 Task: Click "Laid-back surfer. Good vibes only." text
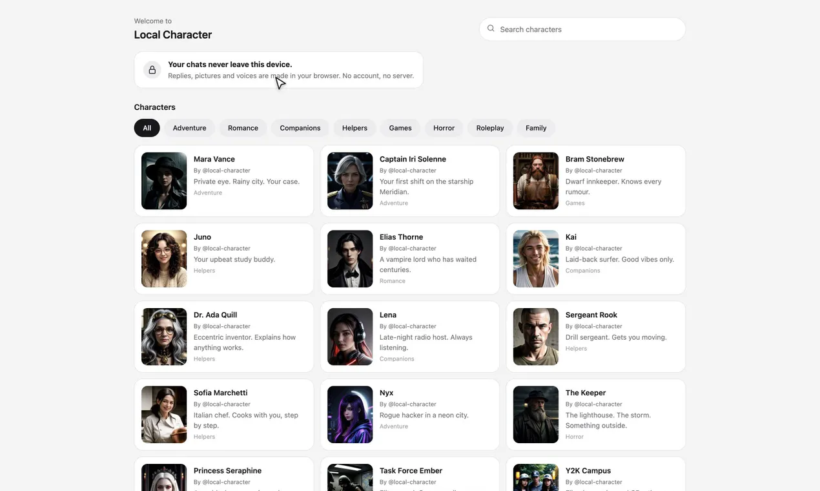(x=620, y=260)
